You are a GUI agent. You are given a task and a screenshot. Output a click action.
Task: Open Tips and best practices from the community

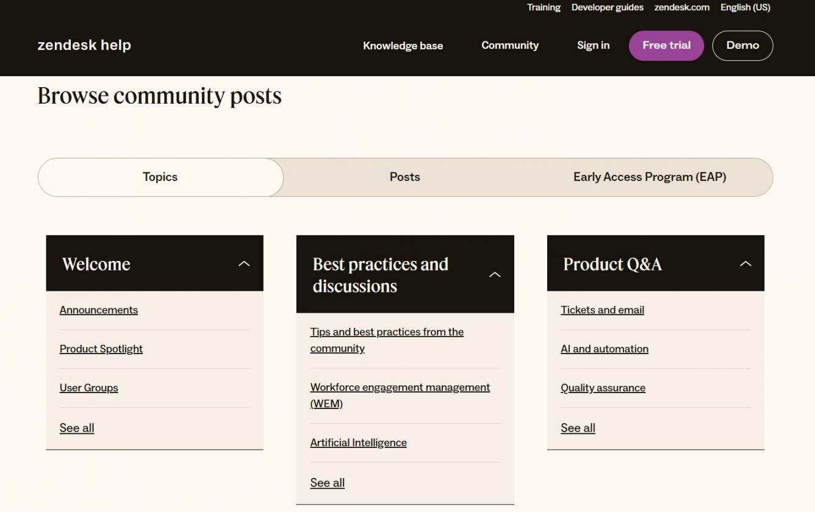click(387, 340)
